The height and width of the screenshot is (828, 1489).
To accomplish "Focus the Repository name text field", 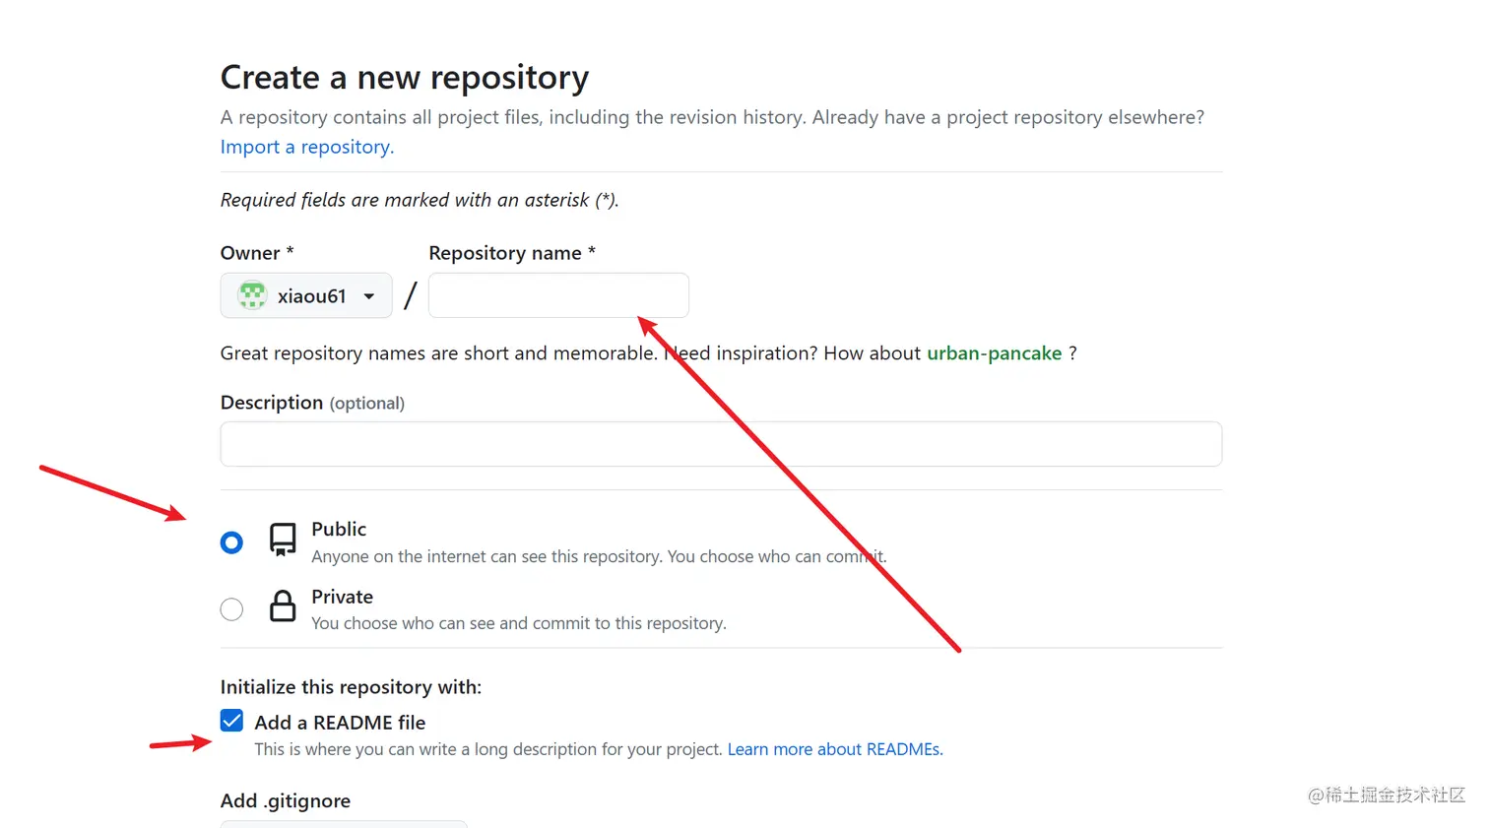I will [x=558, y=295].
